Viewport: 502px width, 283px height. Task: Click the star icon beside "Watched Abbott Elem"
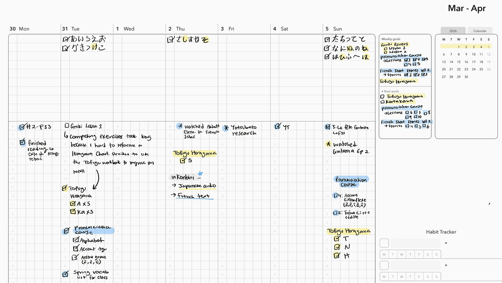[180, 126]
